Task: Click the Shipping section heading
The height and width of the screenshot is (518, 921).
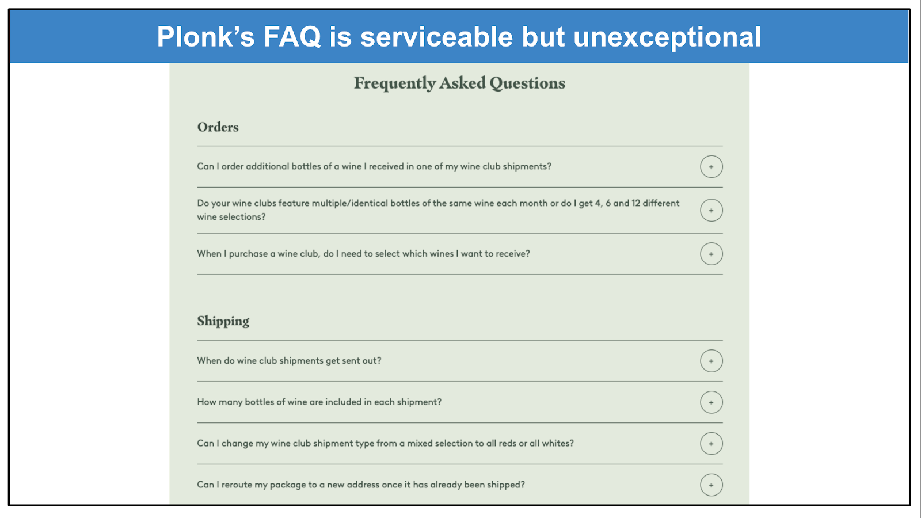Action: [223, 321]
